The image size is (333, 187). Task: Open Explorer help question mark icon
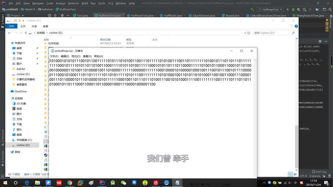(x=296, y=26)
